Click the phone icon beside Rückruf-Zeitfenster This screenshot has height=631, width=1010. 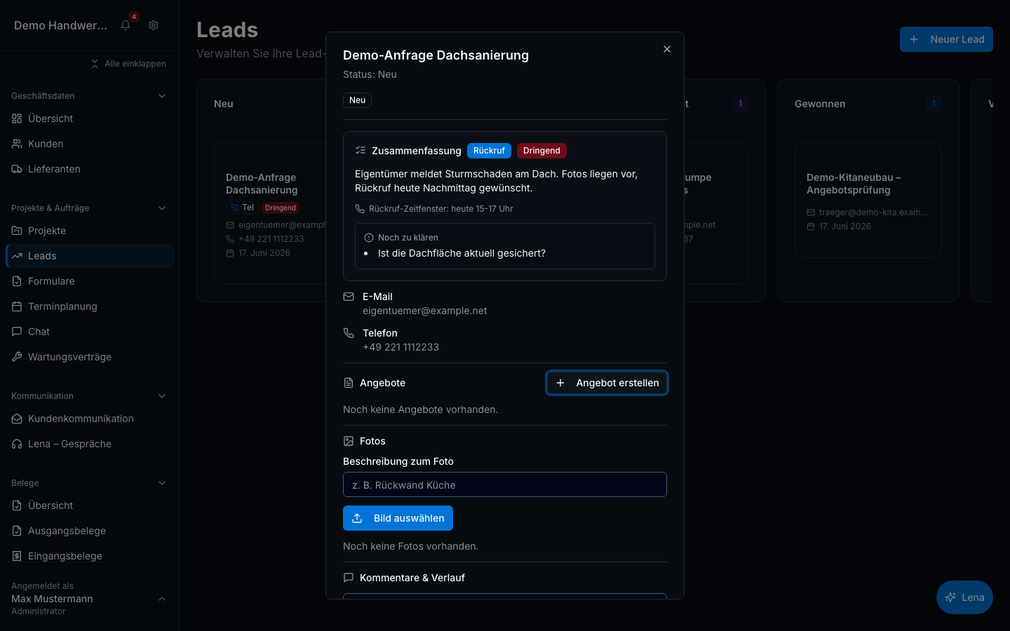[360, 209]
